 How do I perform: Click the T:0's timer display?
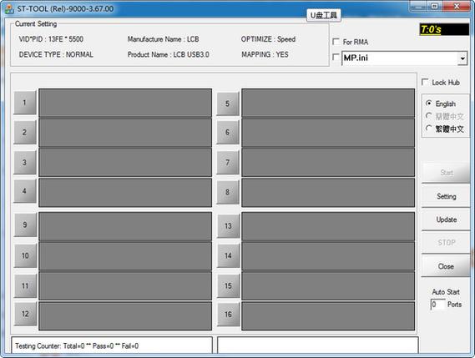tap(444, 30)
